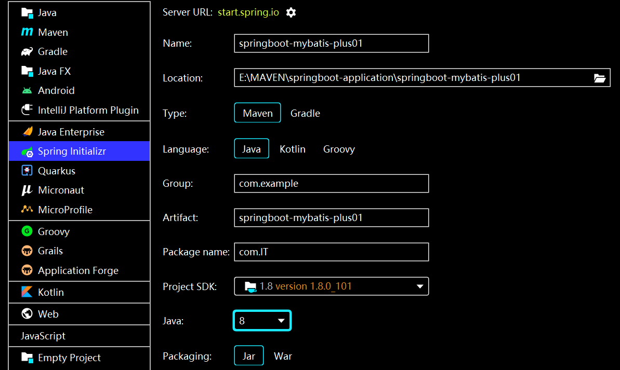Click SDK value '1.8 version 1.8.0_101'
The height and width of the screenshot is (370, 620).
click(x=306, y=286)
